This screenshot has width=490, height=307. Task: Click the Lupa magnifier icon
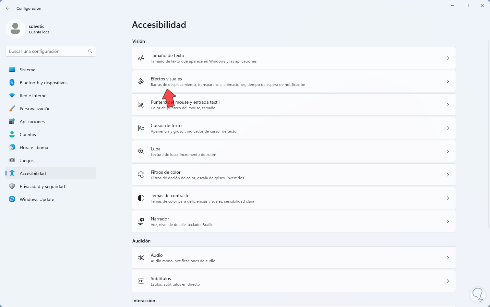pos(141,151)
